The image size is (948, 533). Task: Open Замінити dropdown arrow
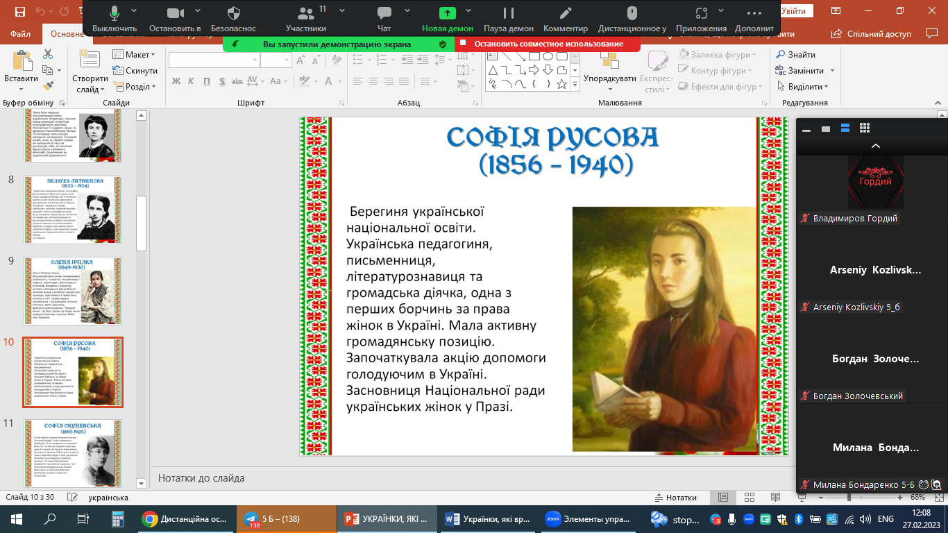(833, 71)
